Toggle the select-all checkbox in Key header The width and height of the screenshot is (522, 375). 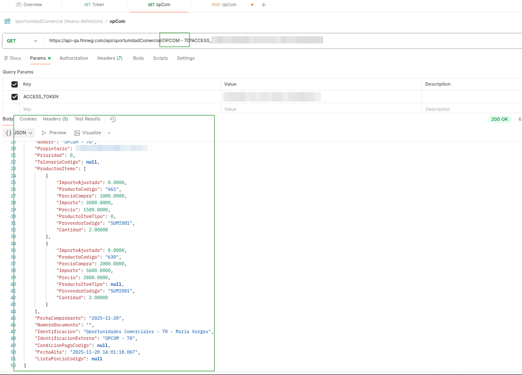pos(15,84)
